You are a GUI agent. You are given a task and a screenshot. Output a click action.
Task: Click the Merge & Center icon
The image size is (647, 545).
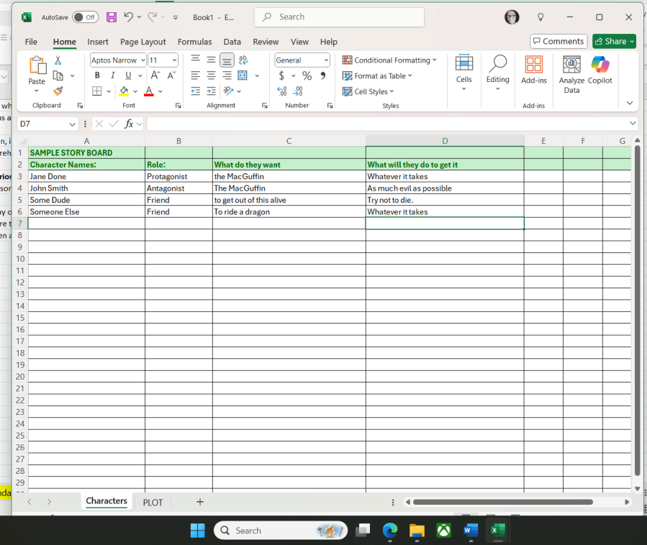(243, 75)
